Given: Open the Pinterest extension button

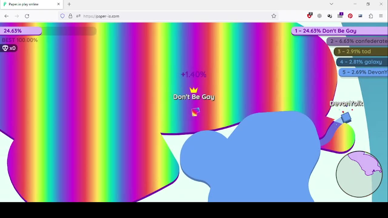Looking at the screenshot, I should [x=350, y=16].
